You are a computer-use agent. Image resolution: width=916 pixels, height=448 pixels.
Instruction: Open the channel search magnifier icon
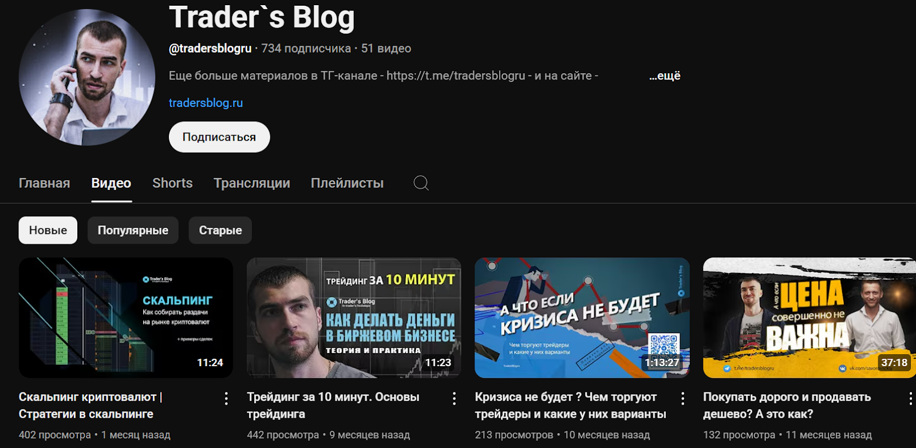point(421,183)
